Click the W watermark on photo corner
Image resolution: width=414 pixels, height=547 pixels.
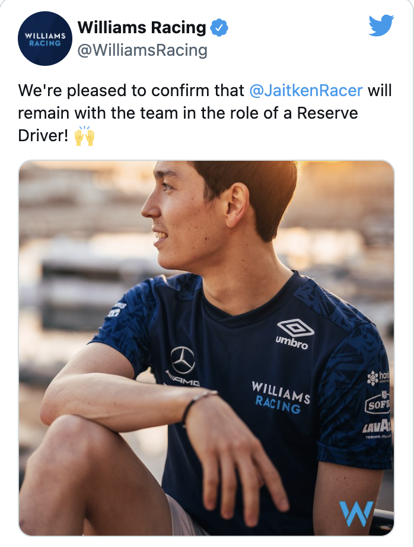pos(356,514)
